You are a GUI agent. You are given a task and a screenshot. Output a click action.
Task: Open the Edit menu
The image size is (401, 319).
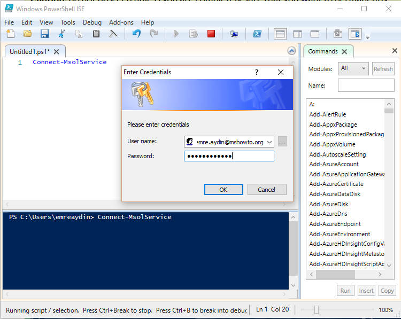click(x=27, y=22)
